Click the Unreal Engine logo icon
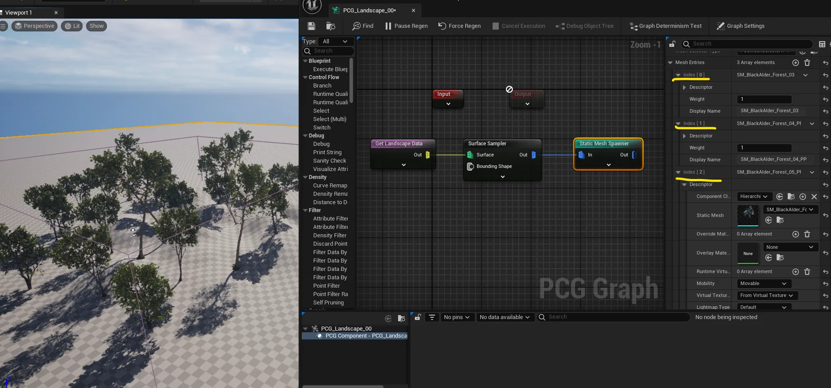Screen dimensions: 831x388 coord(312,5)
